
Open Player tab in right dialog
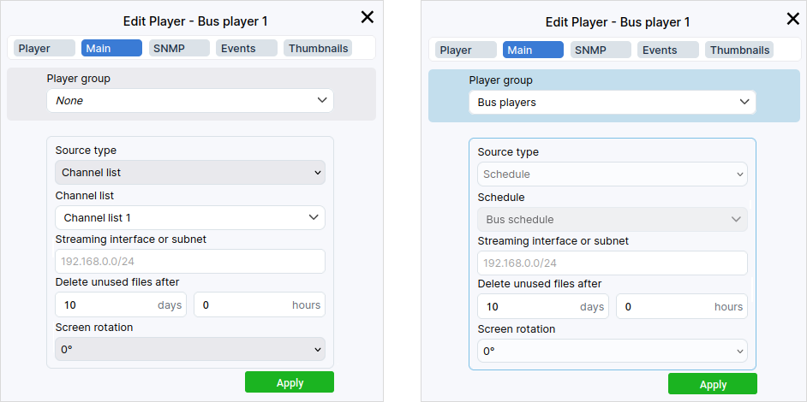[x=465, y=50]
